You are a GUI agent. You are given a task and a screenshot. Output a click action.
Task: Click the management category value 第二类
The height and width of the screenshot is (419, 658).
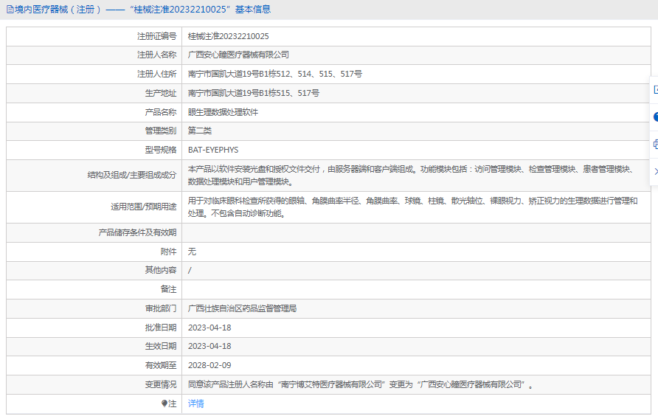pos(200,131)
